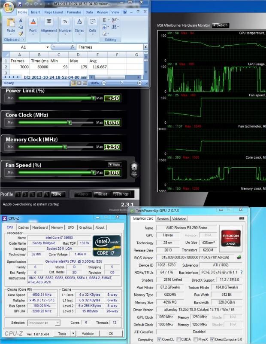This screenshot has height=344, width=266.
Task: Go to the last sheet tab
Action: (x=18, y=77)
